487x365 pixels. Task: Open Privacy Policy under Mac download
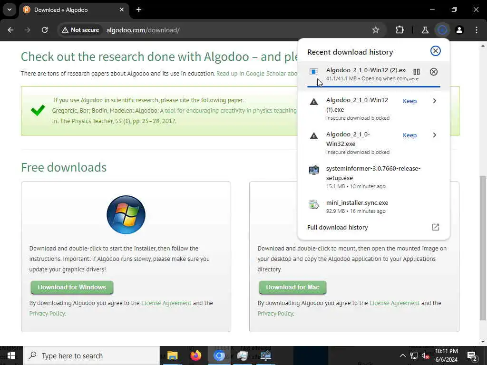[x=275, y=314]
